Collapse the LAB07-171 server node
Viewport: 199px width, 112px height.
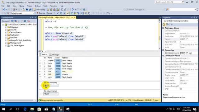click(x=3, y=25)
